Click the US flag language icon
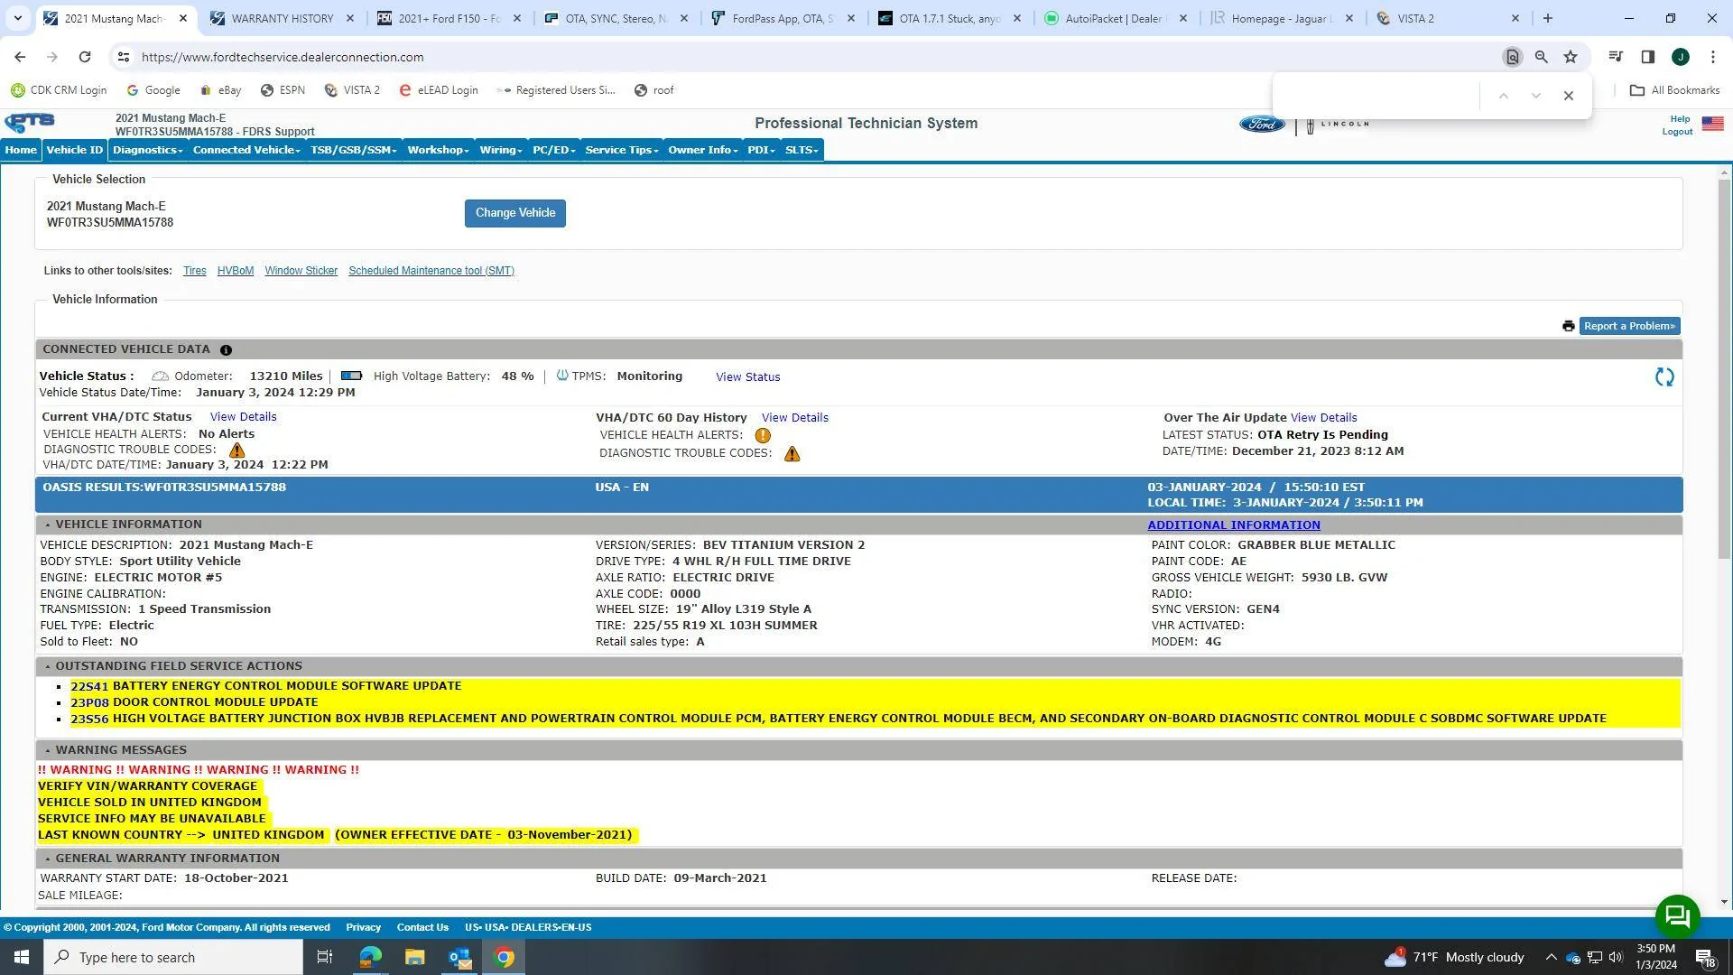Viewport: 1733px width, 975px height. 1712,124
